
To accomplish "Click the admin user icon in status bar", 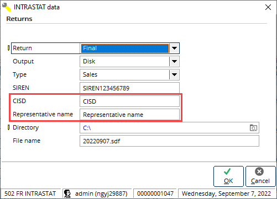I will click(x=67, y=193).
